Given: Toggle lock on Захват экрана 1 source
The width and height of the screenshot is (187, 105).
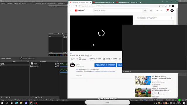Looking at the screenshot, I should pos(58,65).
